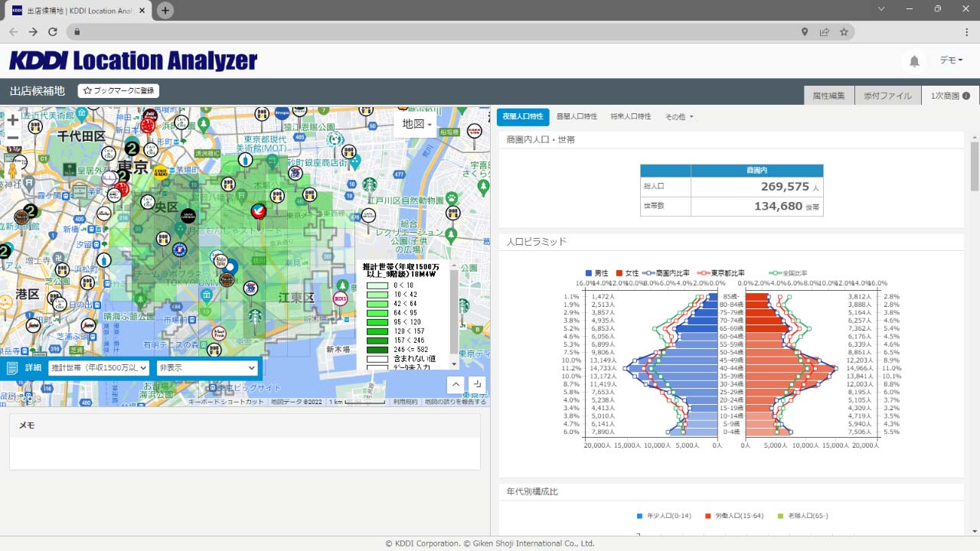Open the デモ user menu
The width and height of the screenshot is (980, 551).
(951, 60)
